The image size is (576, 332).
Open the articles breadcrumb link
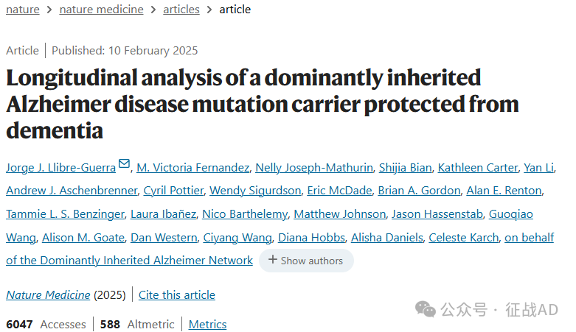tap(181, 9)
